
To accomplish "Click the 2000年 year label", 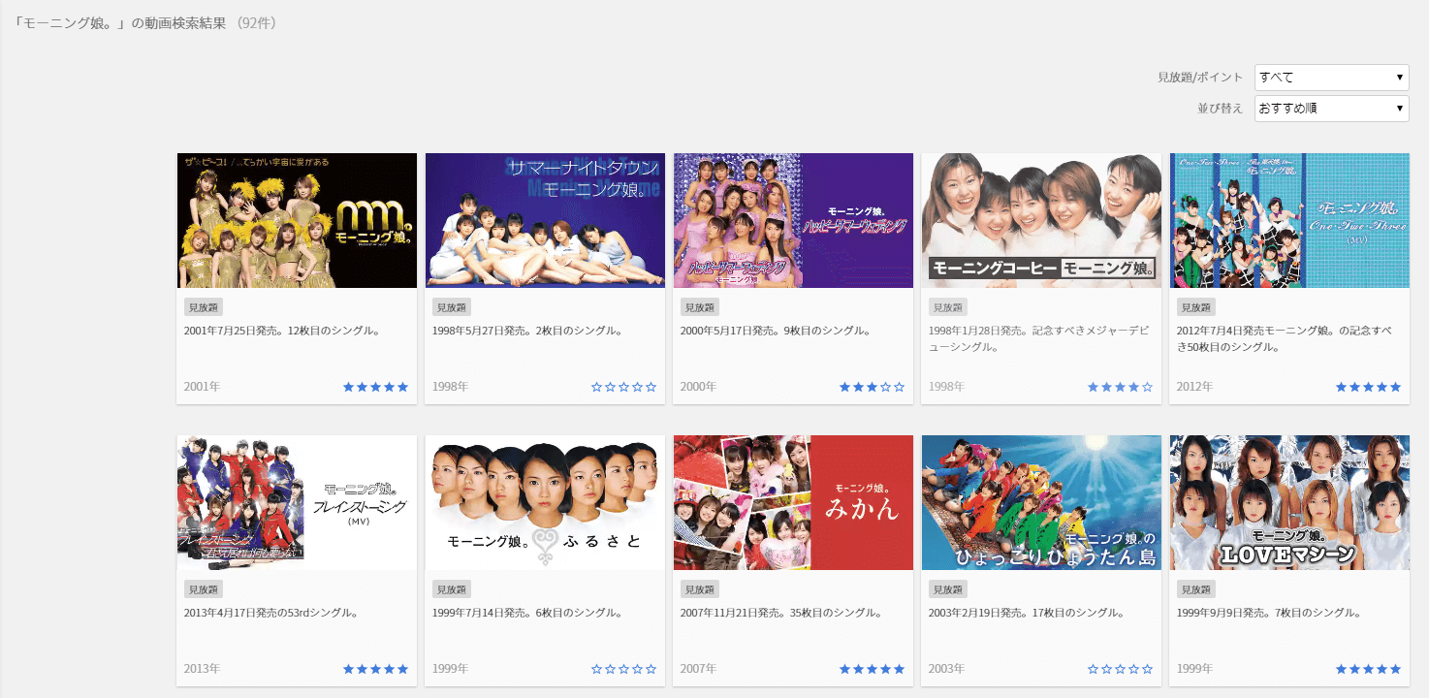I will [698, 387].
